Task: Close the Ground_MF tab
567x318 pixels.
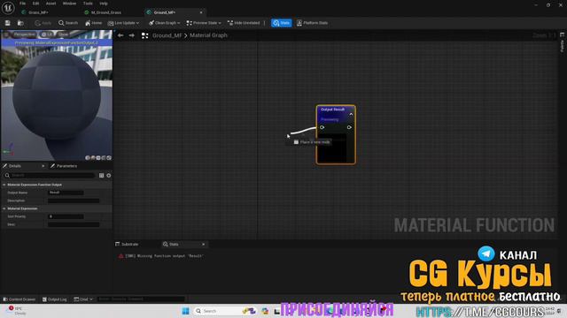Action: pyautogui.click(x=201, y=12)
